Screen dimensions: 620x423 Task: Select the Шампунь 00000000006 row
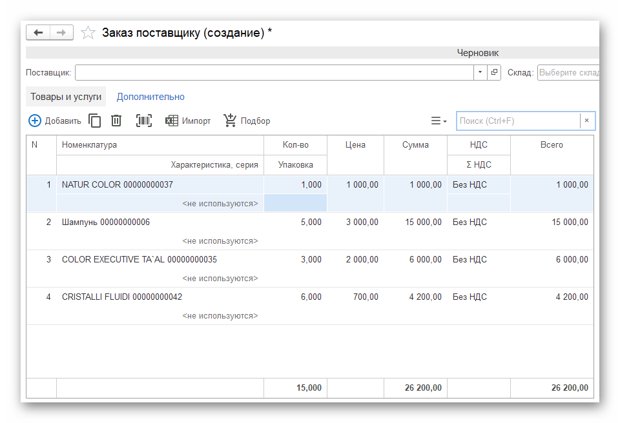coord(106,222)
